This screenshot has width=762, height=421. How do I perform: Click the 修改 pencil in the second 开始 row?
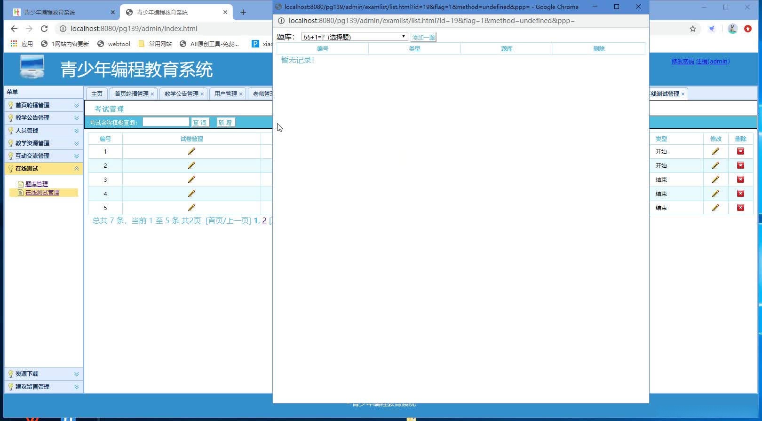point(715,165)
